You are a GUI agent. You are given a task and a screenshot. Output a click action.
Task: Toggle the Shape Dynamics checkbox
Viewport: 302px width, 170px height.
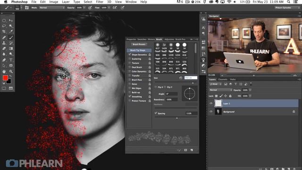click(130, 55)
